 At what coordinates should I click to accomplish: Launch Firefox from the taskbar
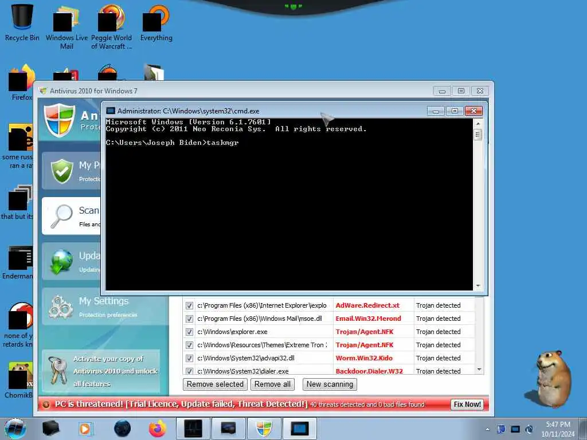point(157,429)
